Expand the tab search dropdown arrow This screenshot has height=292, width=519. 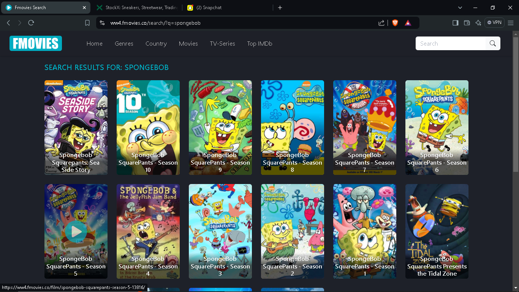click(460, 8)
